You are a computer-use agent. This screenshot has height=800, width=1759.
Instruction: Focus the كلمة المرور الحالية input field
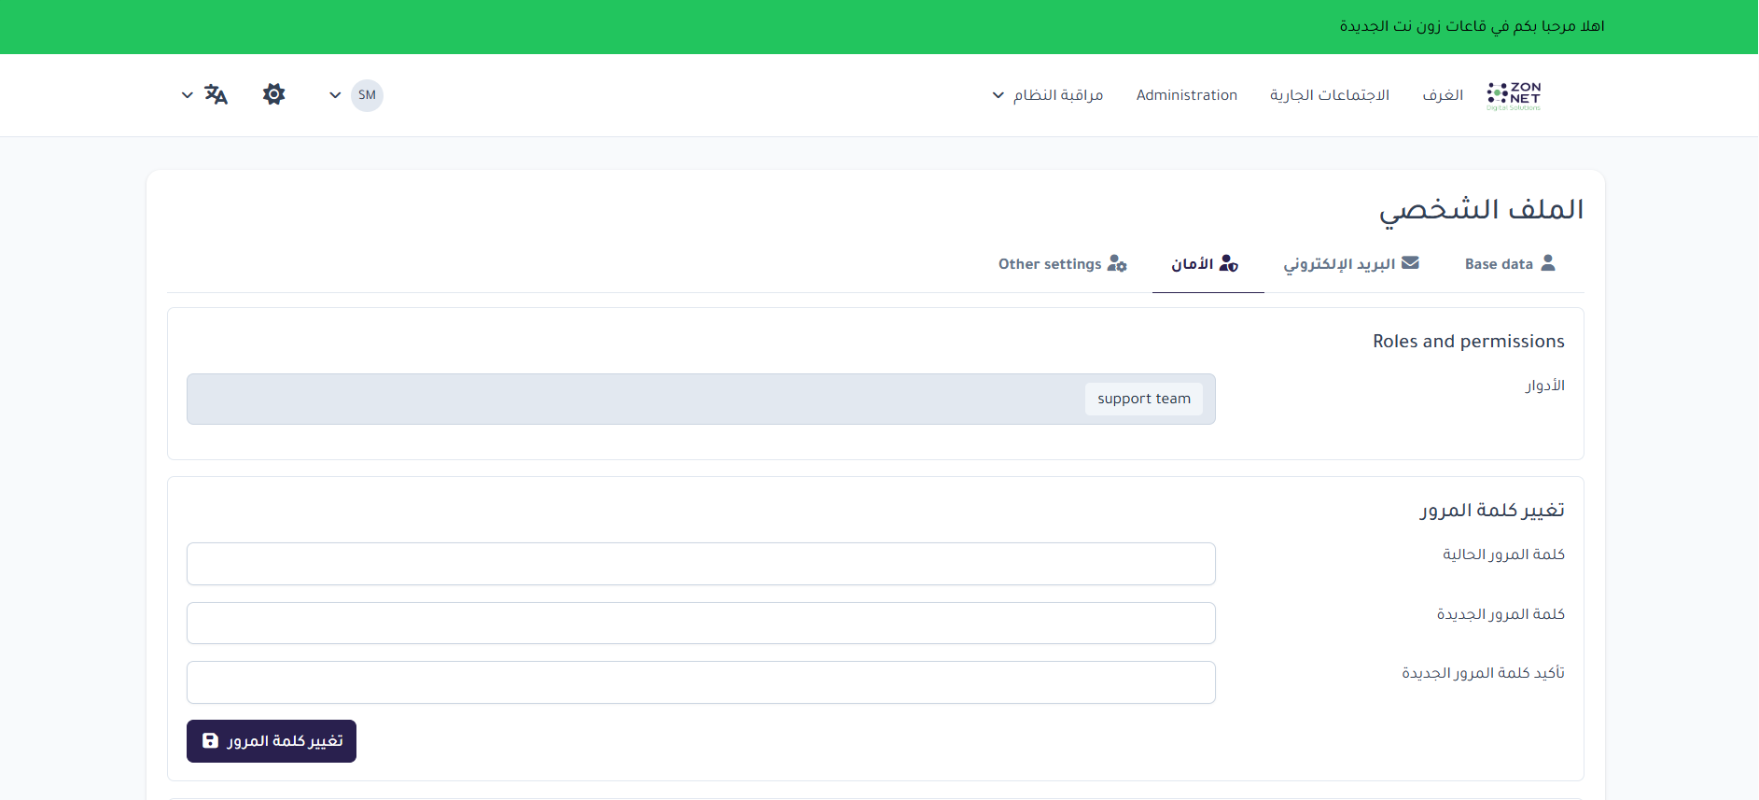[701, 564]
